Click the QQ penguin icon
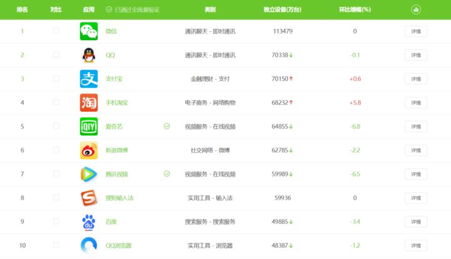451x259 pixels. pyautogui.click(x=88, y=55)
